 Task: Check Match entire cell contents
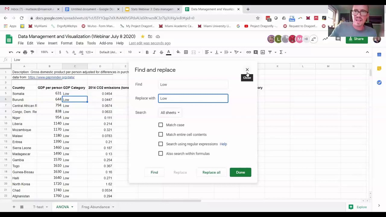160,134
